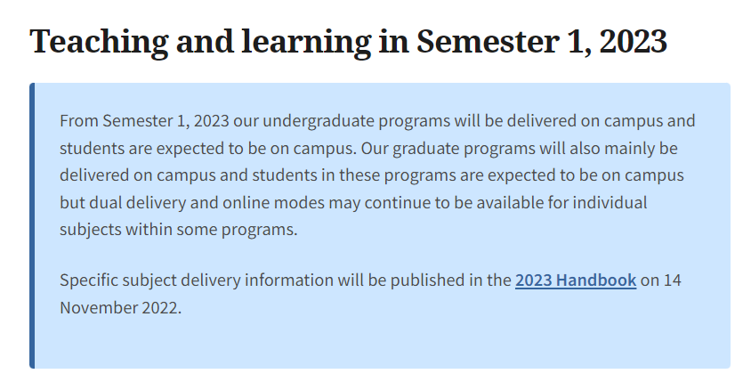Open the 2023 Handbook link
The height and width of the screenshot is (390, 751).
coord(575,280)
